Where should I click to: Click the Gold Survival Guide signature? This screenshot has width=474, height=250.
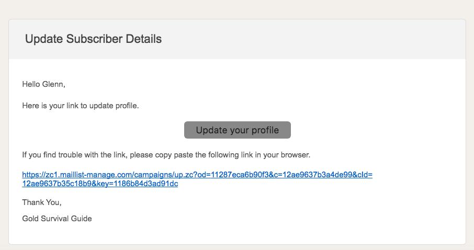[57, 219]
